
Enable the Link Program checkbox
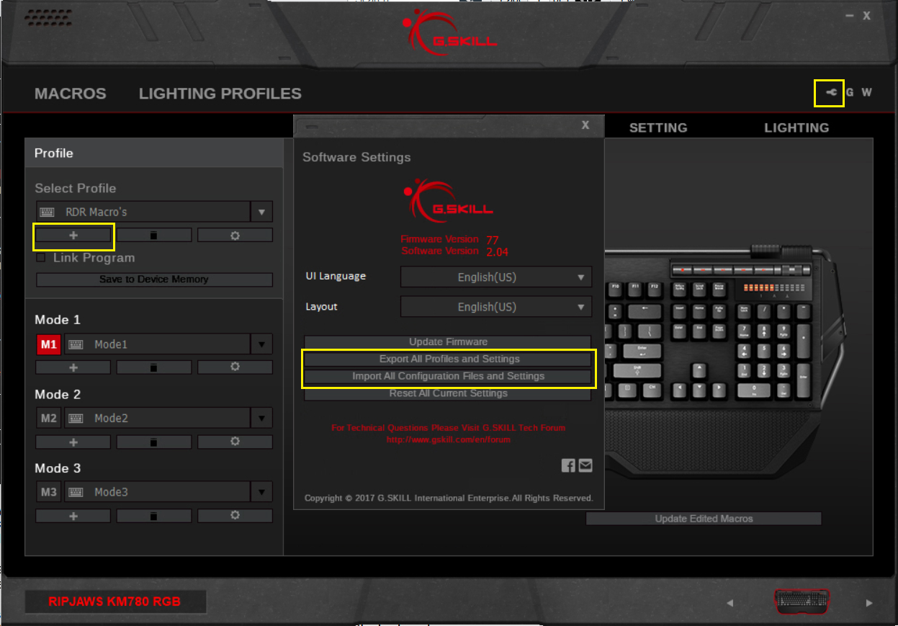(40, 258)
